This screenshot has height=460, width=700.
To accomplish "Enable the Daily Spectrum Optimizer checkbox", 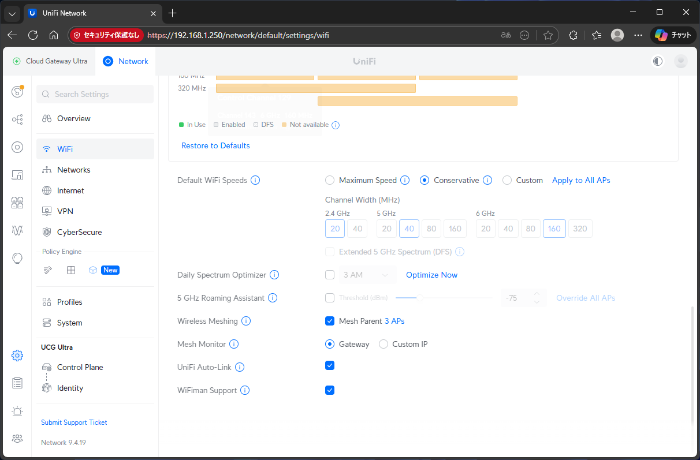I will pos(330,275).
